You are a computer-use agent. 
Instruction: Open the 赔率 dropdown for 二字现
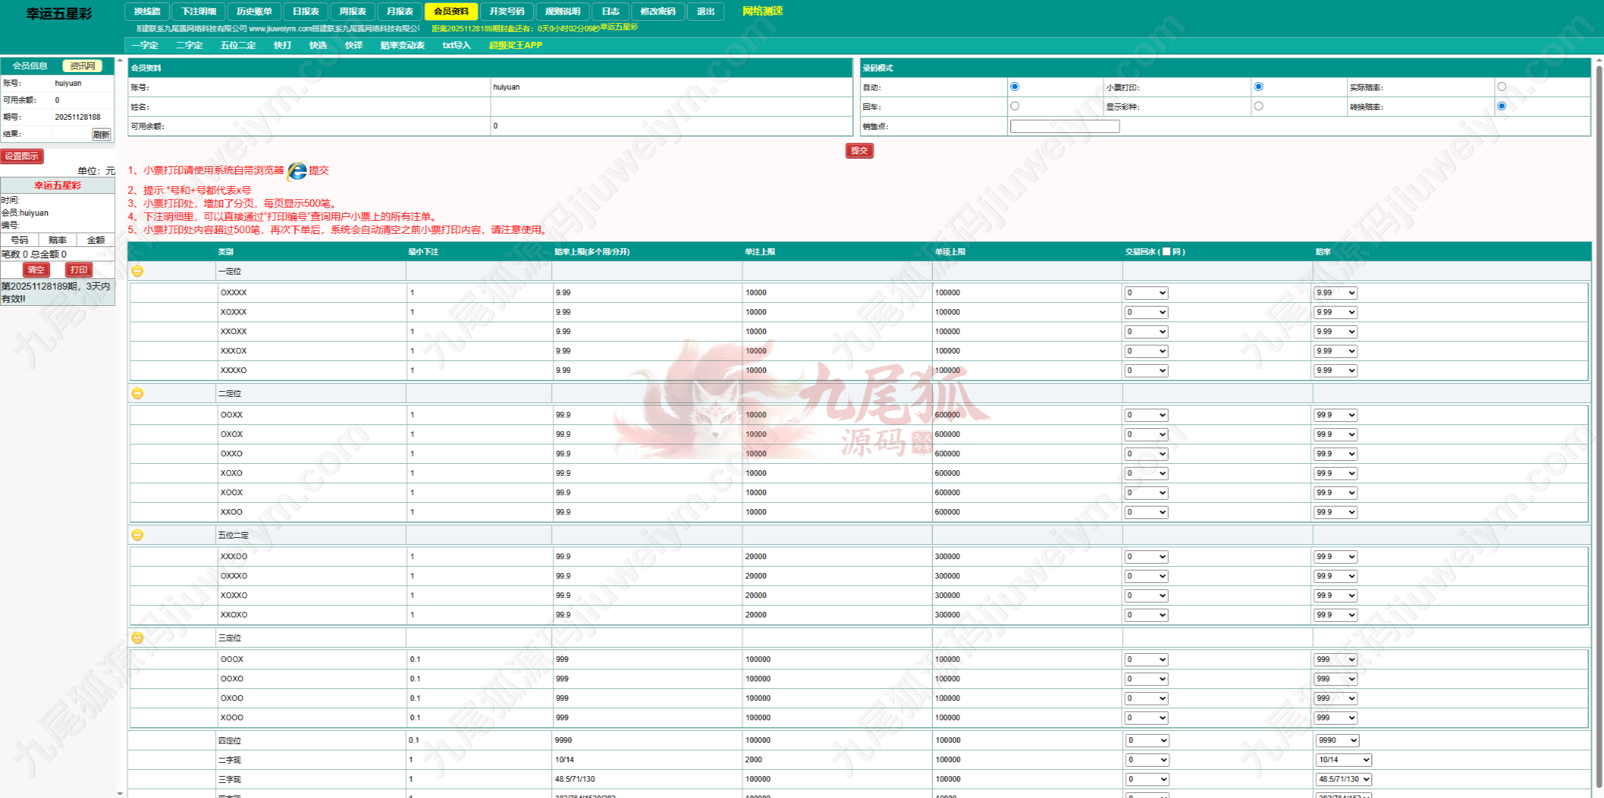click(x=1343, y=760)
